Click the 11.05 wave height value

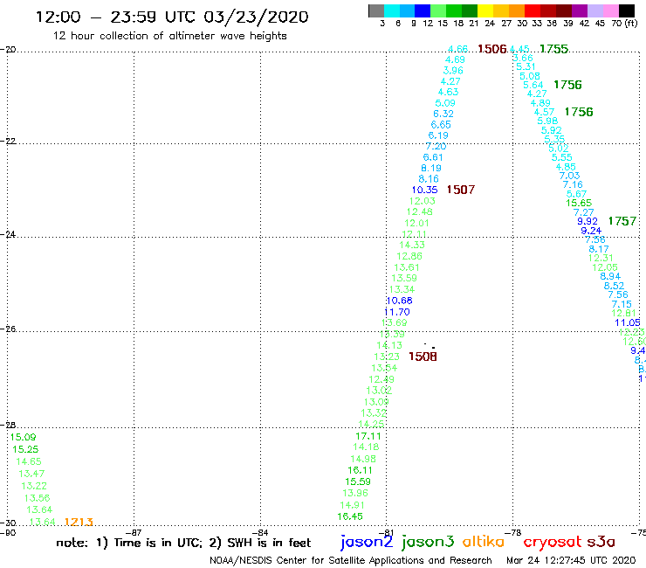point(628,322)
